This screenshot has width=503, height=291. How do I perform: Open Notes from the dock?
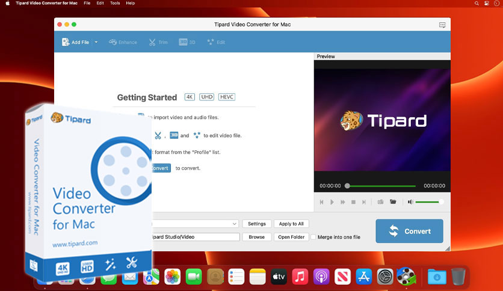(x=258, y=277)
